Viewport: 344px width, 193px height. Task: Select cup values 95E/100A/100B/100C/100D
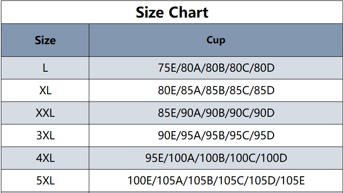point(216,158)
